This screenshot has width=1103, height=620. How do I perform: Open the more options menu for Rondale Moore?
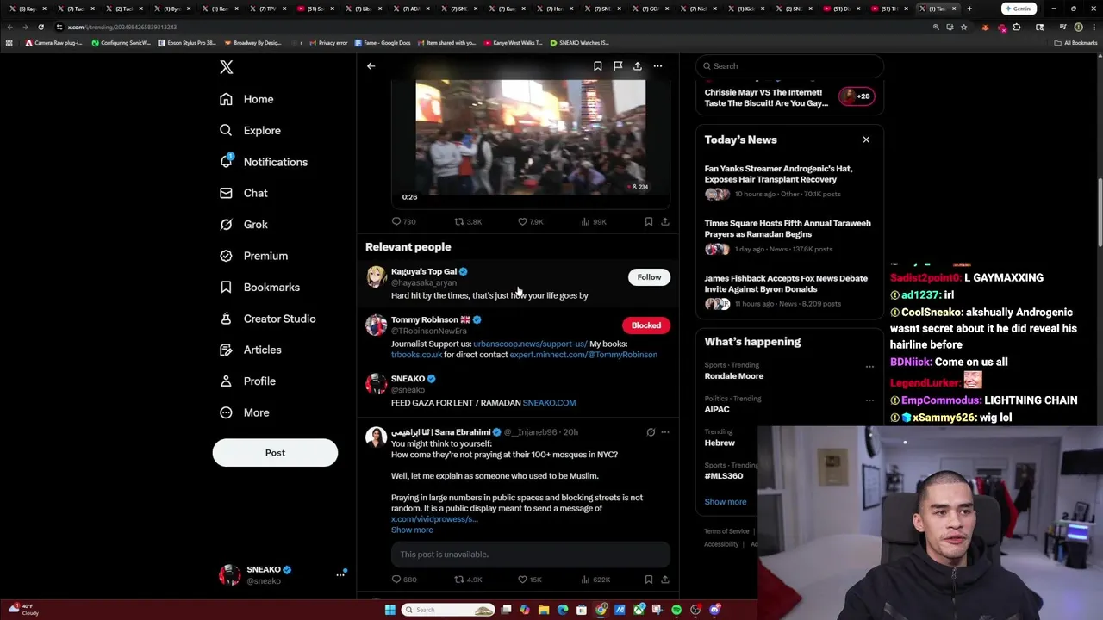coord(869,367)
